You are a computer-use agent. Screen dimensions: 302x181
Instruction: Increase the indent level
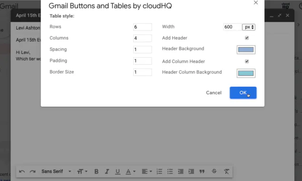(191, 171)
